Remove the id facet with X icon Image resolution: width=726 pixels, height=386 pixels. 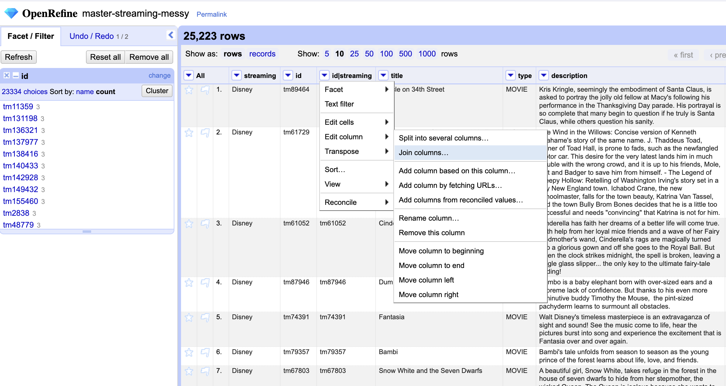tap(7, 76)
